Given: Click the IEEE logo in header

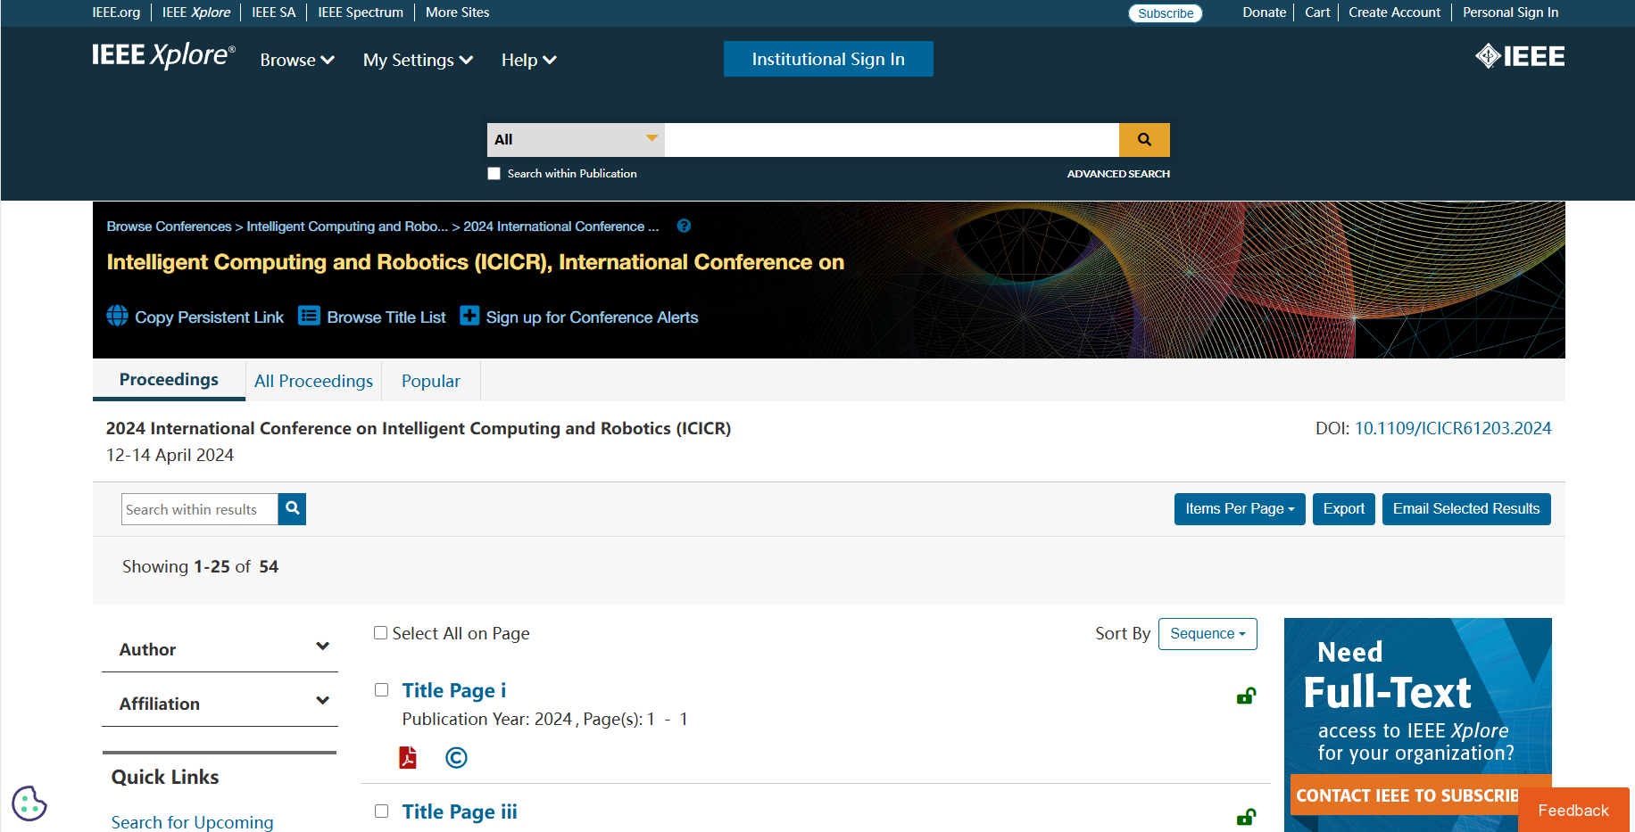Looking at the screenshot, I should (x=1519, y=57).
